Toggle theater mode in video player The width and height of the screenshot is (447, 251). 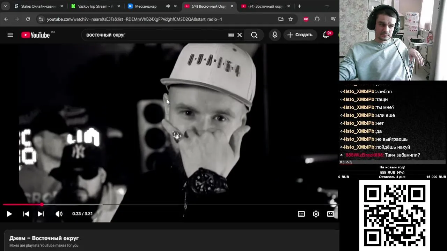(330, 214)
